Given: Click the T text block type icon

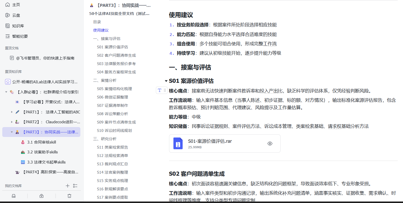Looking at the screenshot, I should tap(159, 90).
